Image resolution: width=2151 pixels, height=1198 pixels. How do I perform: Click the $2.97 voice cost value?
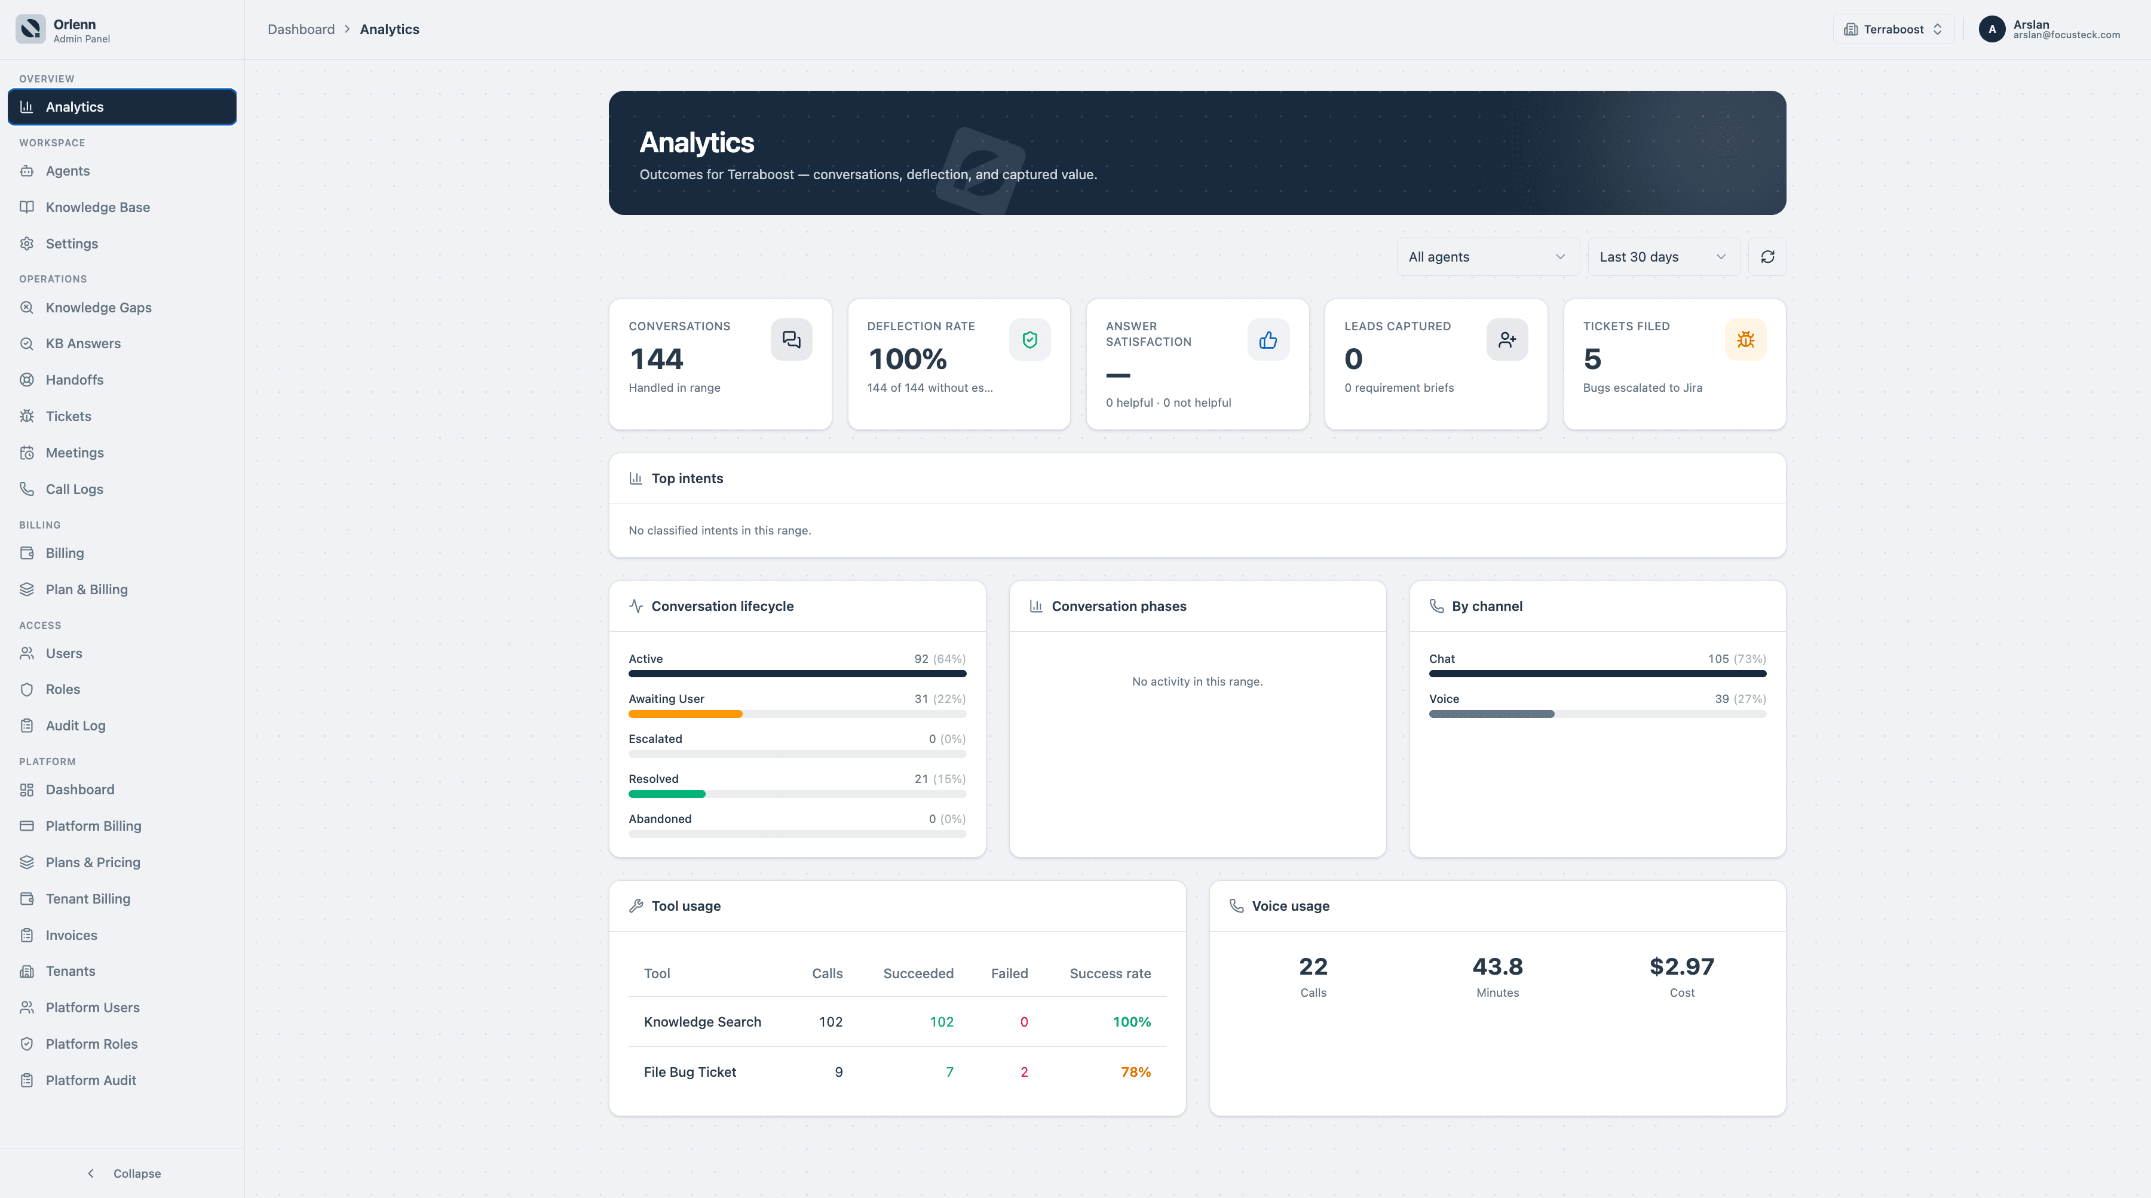[x=1682, y=967]
